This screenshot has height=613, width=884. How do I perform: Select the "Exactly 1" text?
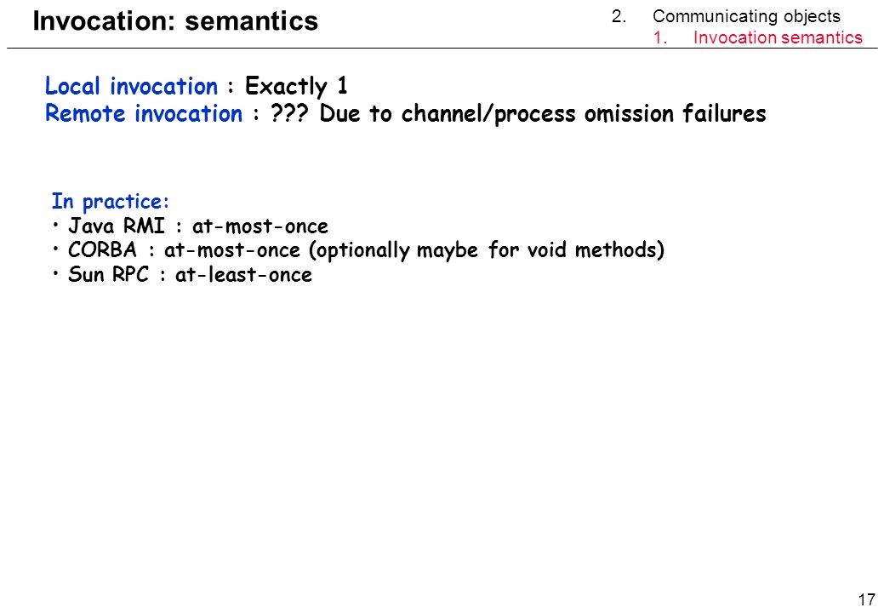(x=296, y=86)
